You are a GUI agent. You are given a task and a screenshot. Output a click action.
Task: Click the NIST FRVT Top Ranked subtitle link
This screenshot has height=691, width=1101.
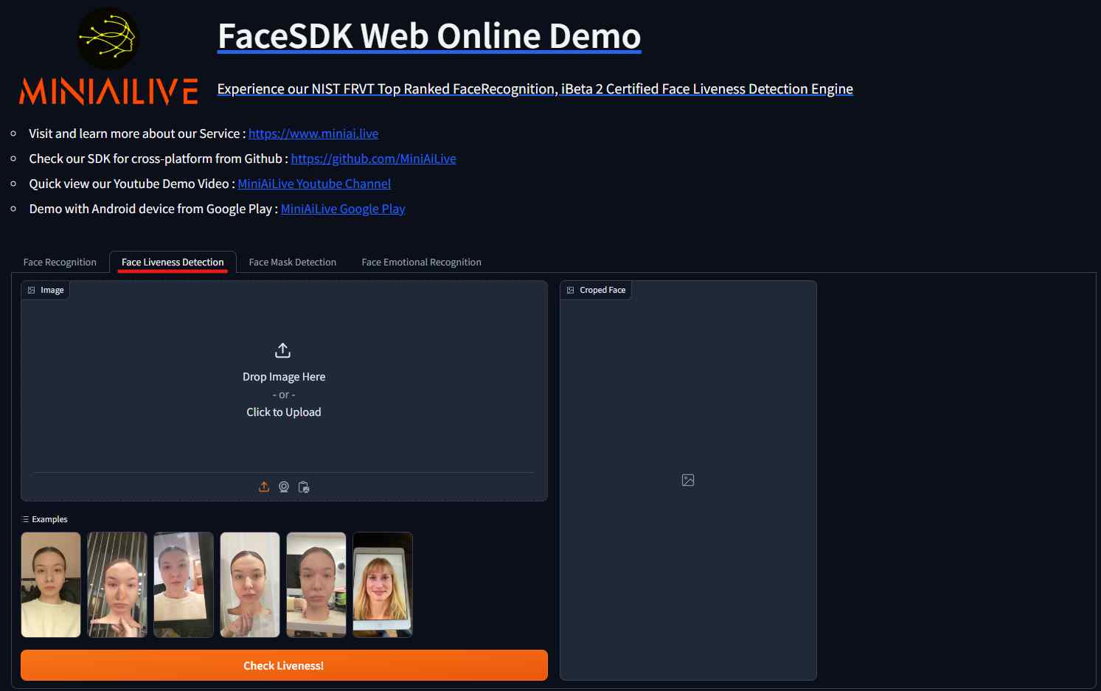click(535, 89)
